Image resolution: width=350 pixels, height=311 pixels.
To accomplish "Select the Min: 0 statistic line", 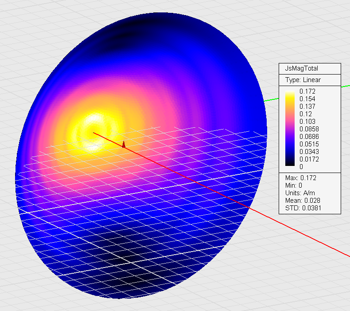I will pyautogui.click(x=294, y=185).
